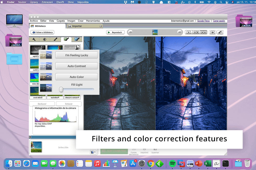
Task: Open the Ayuda menu
Action: pos(106,21)
